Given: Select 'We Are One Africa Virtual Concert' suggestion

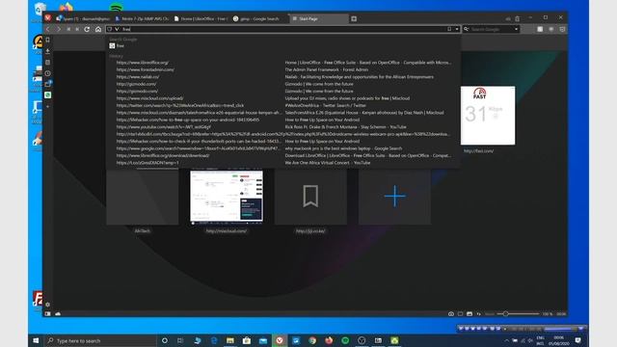Looking at the screenshot, I should coord(328,163).
